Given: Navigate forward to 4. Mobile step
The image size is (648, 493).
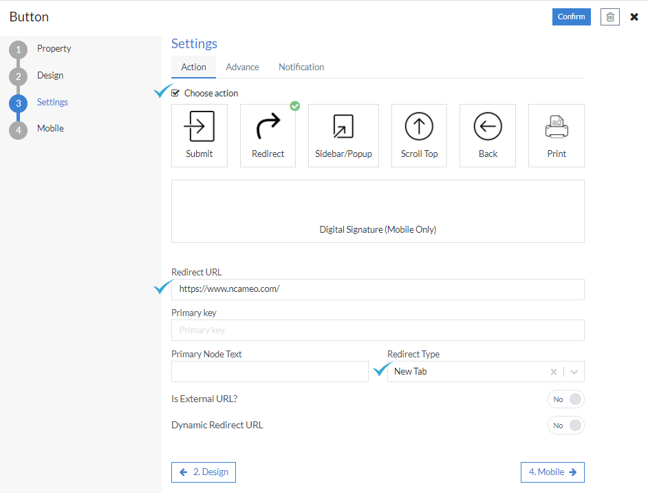Looking at the screenshot, I should pyautogui.click(x=552, y=472).
